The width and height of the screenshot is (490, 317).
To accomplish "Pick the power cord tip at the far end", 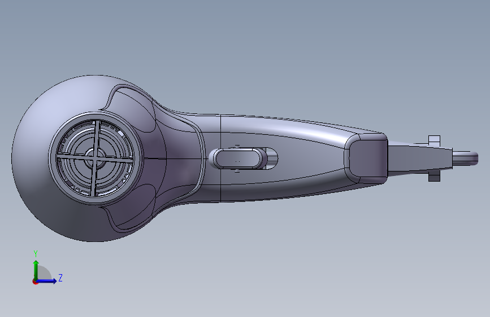I will click(465, 158).
